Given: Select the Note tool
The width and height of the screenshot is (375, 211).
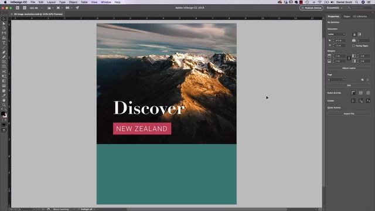Looking at the screenshot, I should pos(4,91).
